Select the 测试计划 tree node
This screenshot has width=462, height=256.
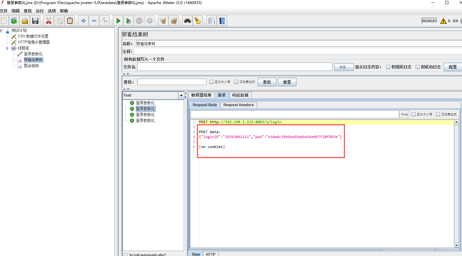[19, 30]
